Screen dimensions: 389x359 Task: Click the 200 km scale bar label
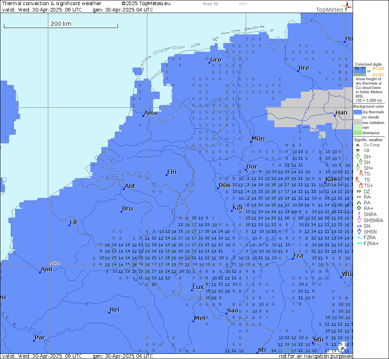[61, 24]
